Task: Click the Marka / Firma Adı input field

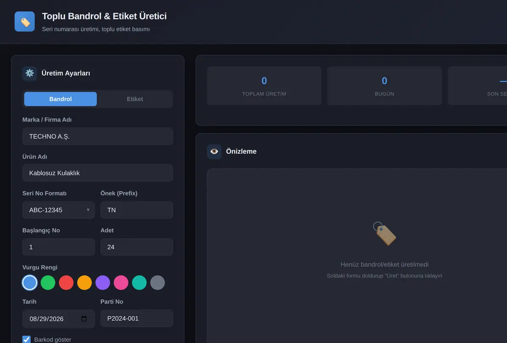Action: 98,136
